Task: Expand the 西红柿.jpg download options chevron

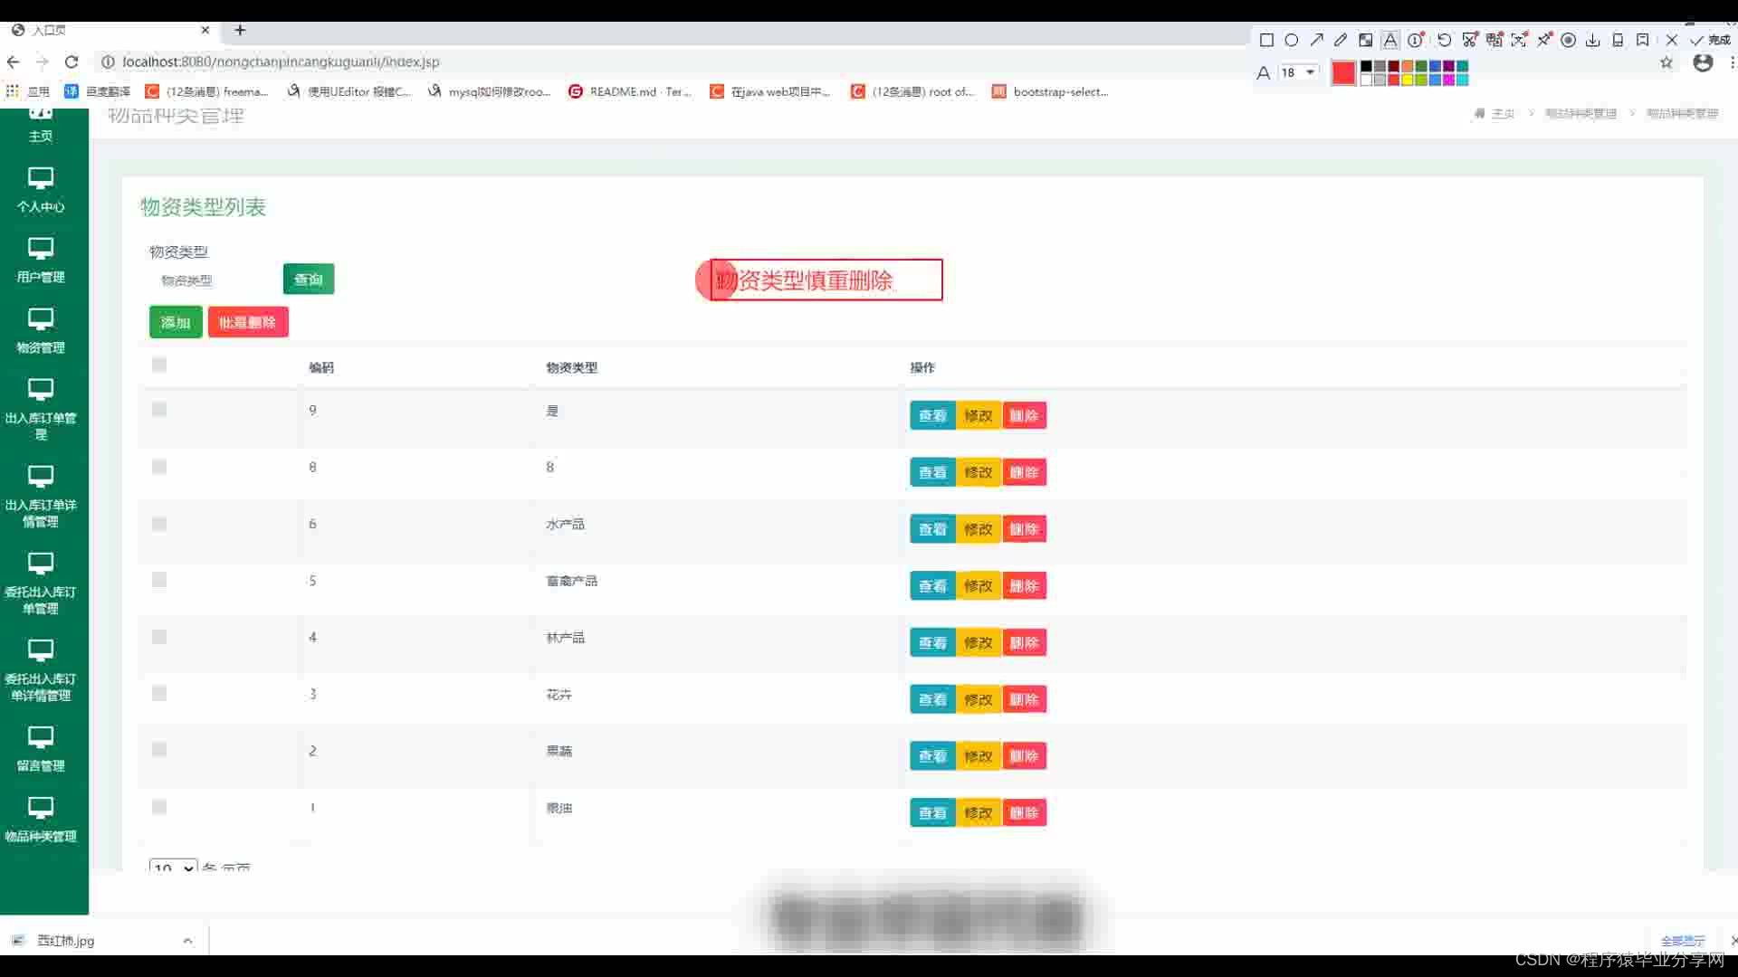Action: pyautogui.click(x=187, y=941)
